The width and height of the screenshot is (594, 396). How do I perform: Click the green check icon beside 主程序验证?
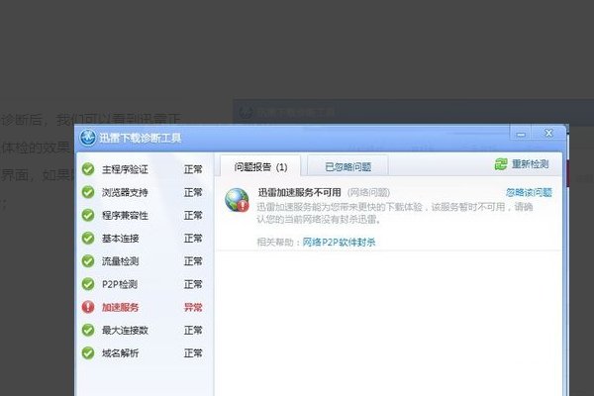pyautogui.click(x=88, y=169)
